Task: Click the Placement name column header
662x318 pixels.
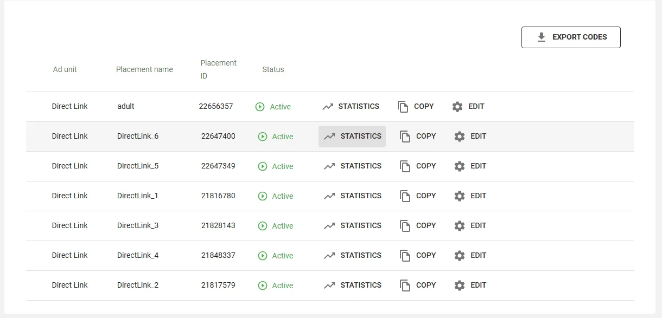Action: [144, 69]
